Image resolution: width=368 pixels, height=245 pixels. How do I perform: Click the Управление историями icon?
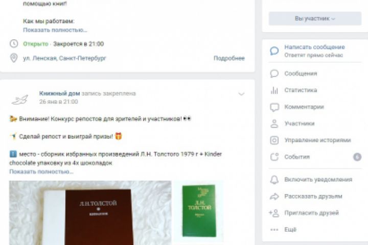pyautogui.click(x=274, y=140)
